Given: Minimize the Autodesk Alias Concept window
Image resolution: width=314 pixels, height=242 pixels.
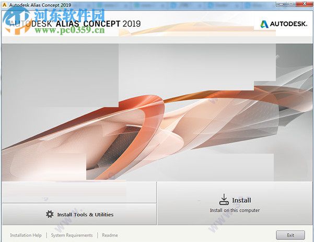Looking at the screenshot, I should (281, 4).
